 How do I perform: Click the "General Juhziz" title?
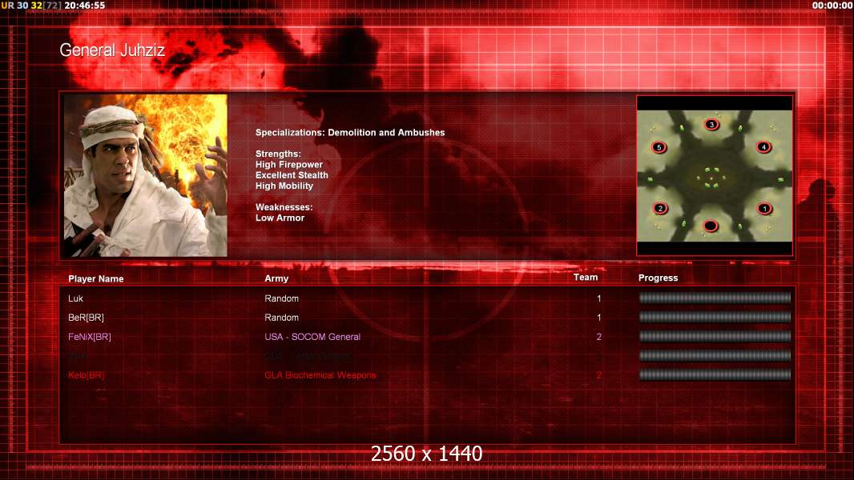pyautogui.click(x=112, y=50)
